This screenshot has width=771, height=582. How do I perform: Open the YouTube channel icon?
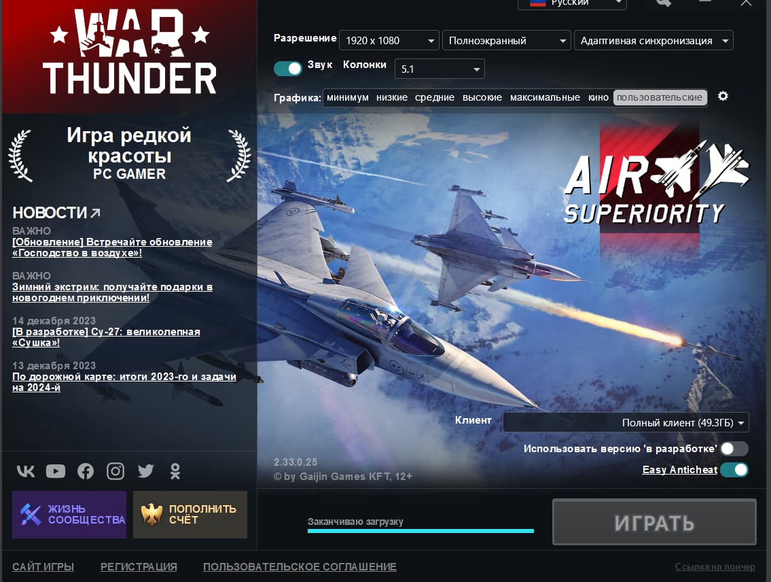[56, 471]
